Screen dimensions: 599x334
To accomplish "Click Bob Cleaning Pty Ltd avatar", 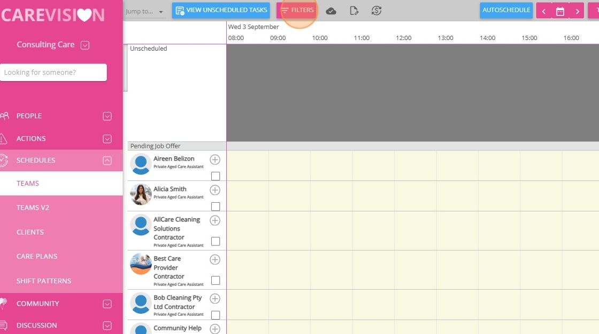I will tap(141, 303).
